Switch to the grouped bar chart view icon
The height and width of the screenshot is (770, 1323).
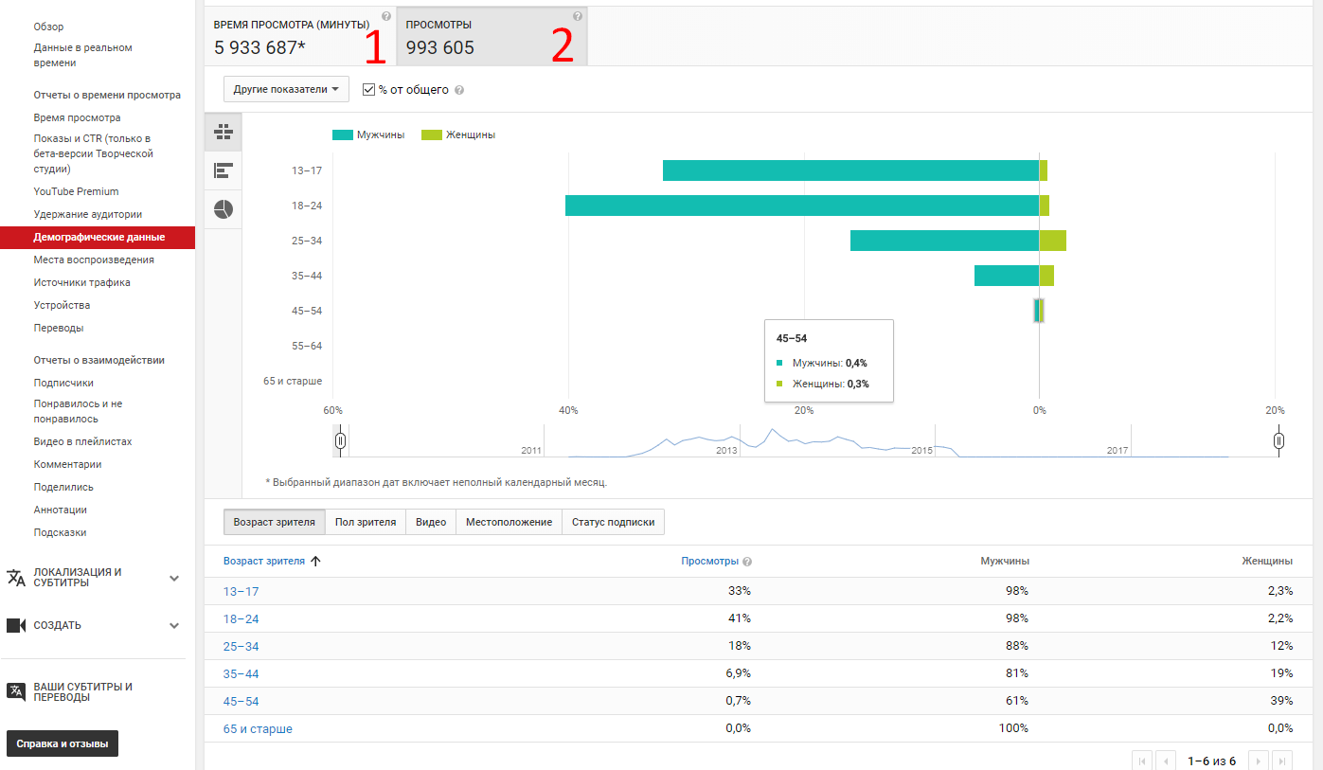tap(223, 132)
